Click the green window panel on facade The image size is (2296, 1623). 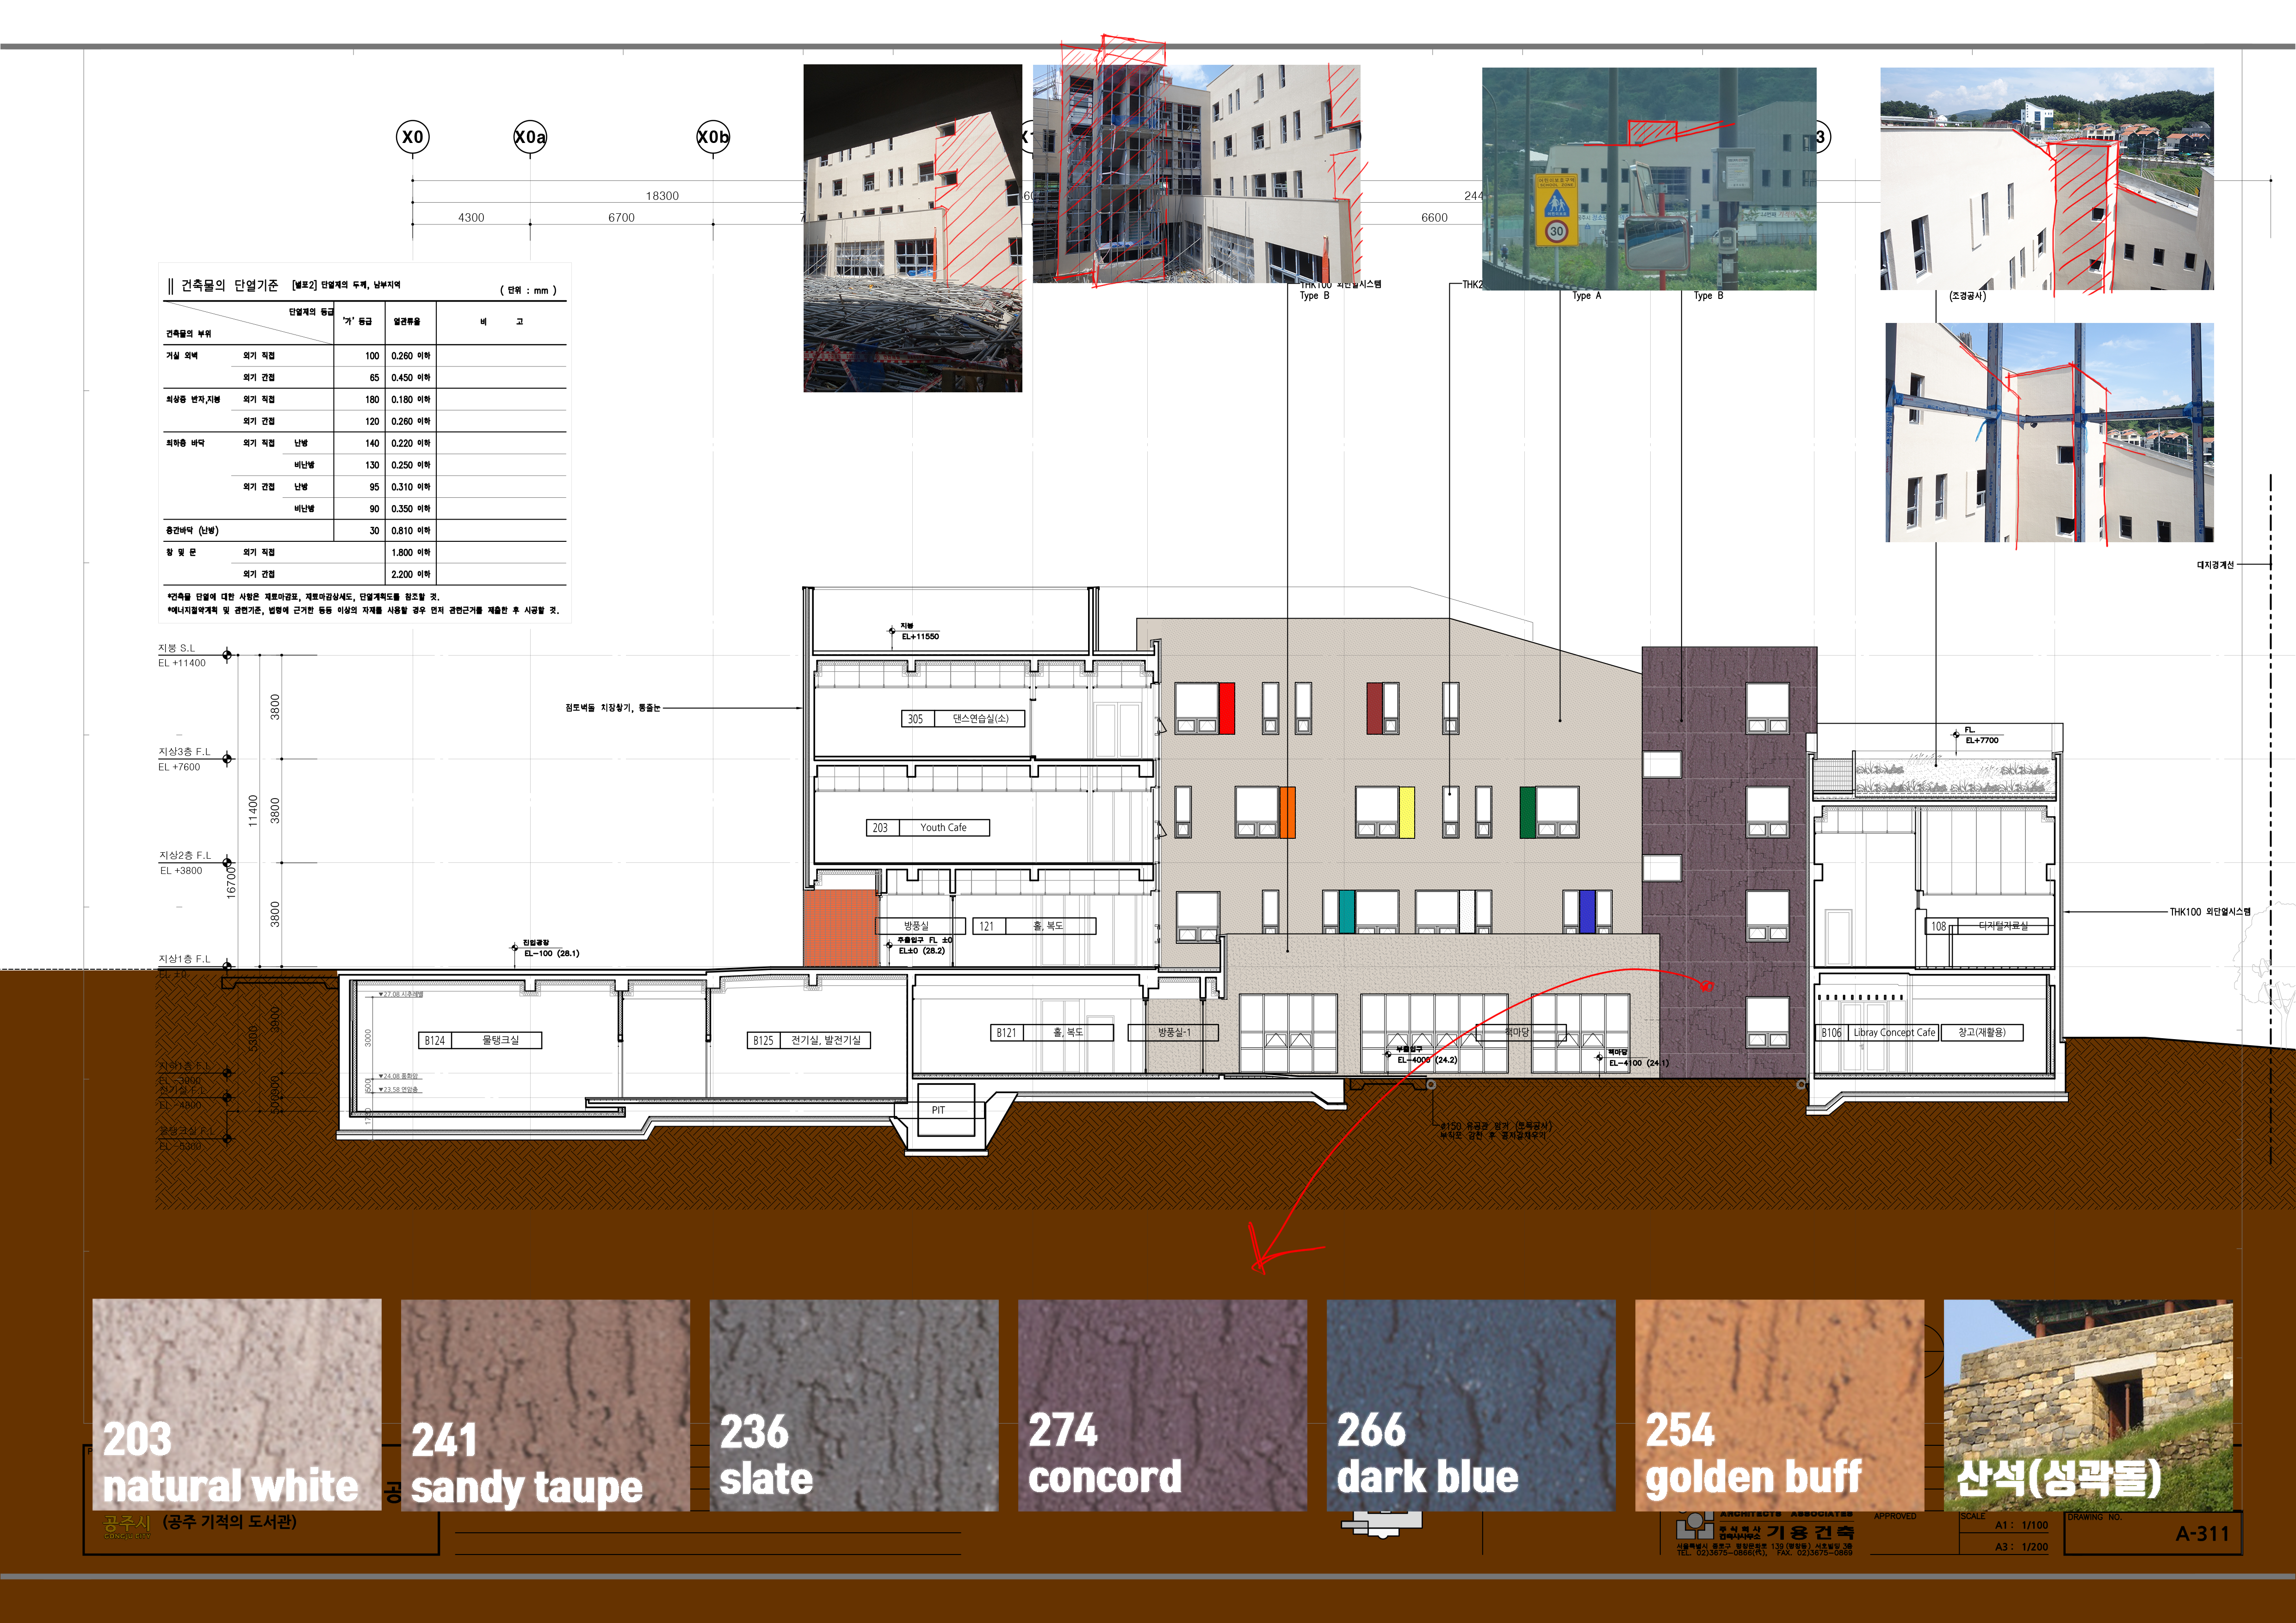click(x=1527, y=812)
